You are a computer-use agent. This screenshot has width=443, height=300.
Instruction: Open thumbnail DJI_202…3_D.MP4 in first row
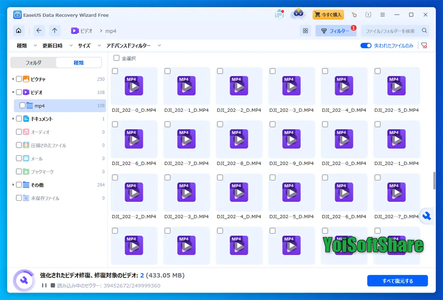(291, 86)
